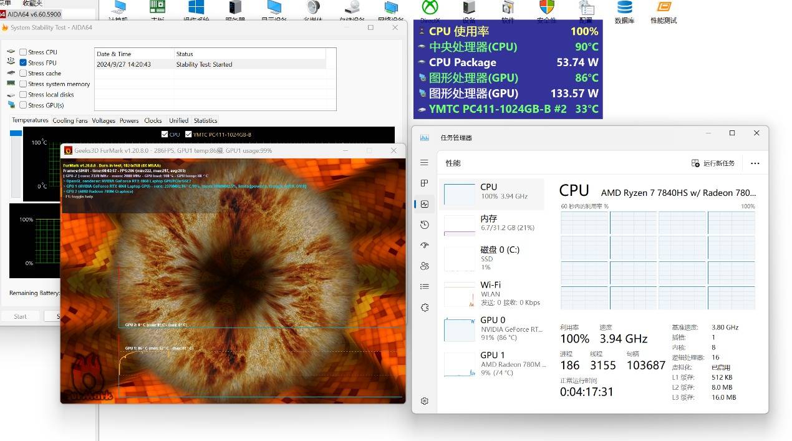Image resolution: width=792 pixels, height=441 pixels.
Task: Open the 数据库 database icon in AIDA64
Action: (624, 7)
